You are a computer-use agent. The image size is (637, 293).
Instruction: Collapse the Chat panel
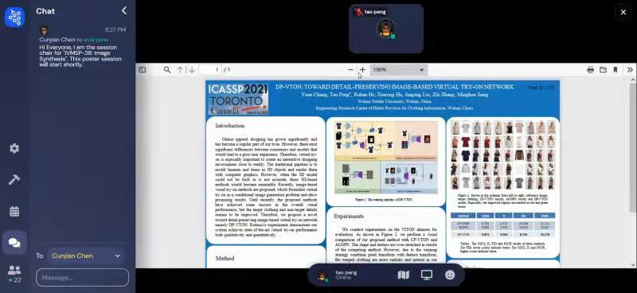(x=124, y=11)
